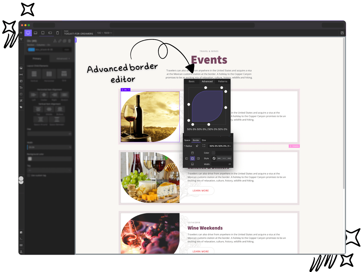This screenshot has width=363, height=272.
Task: Click the border Color swatch
Action: click(214, 153)
